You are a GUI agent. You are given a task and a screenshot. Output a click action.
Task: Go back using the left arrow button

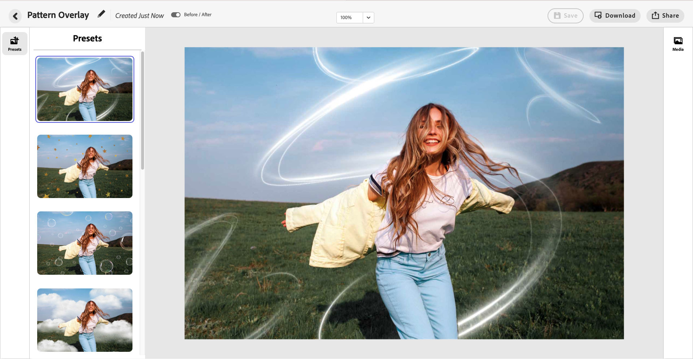(x=15, y=16)
